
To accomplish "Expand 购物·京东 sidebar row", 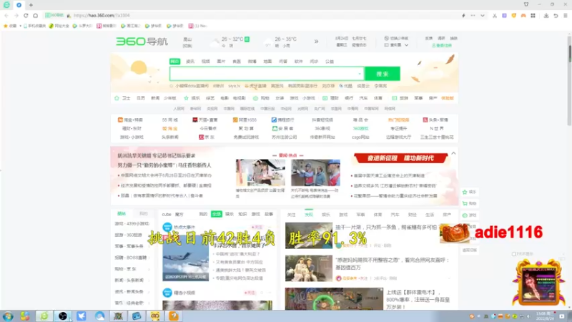I will [x=132, y=269].
